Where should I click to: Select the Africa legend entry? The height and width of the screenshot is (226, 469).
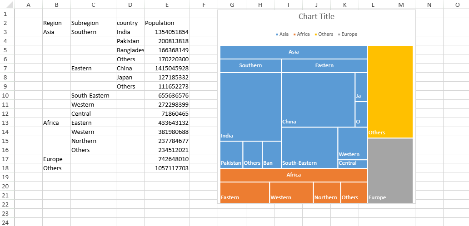(303, 34)
